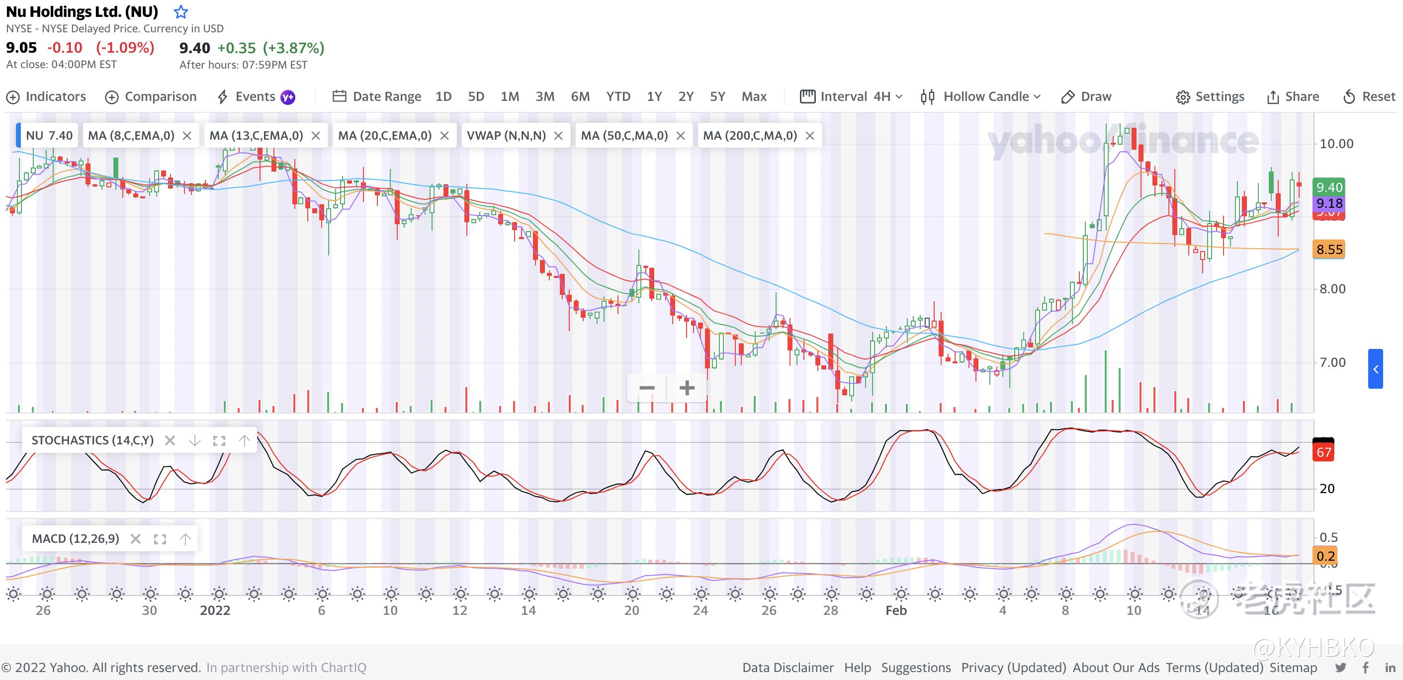Select the 1Y range
Viewport: 1403px width, 680px height.
tap(654, 96)
